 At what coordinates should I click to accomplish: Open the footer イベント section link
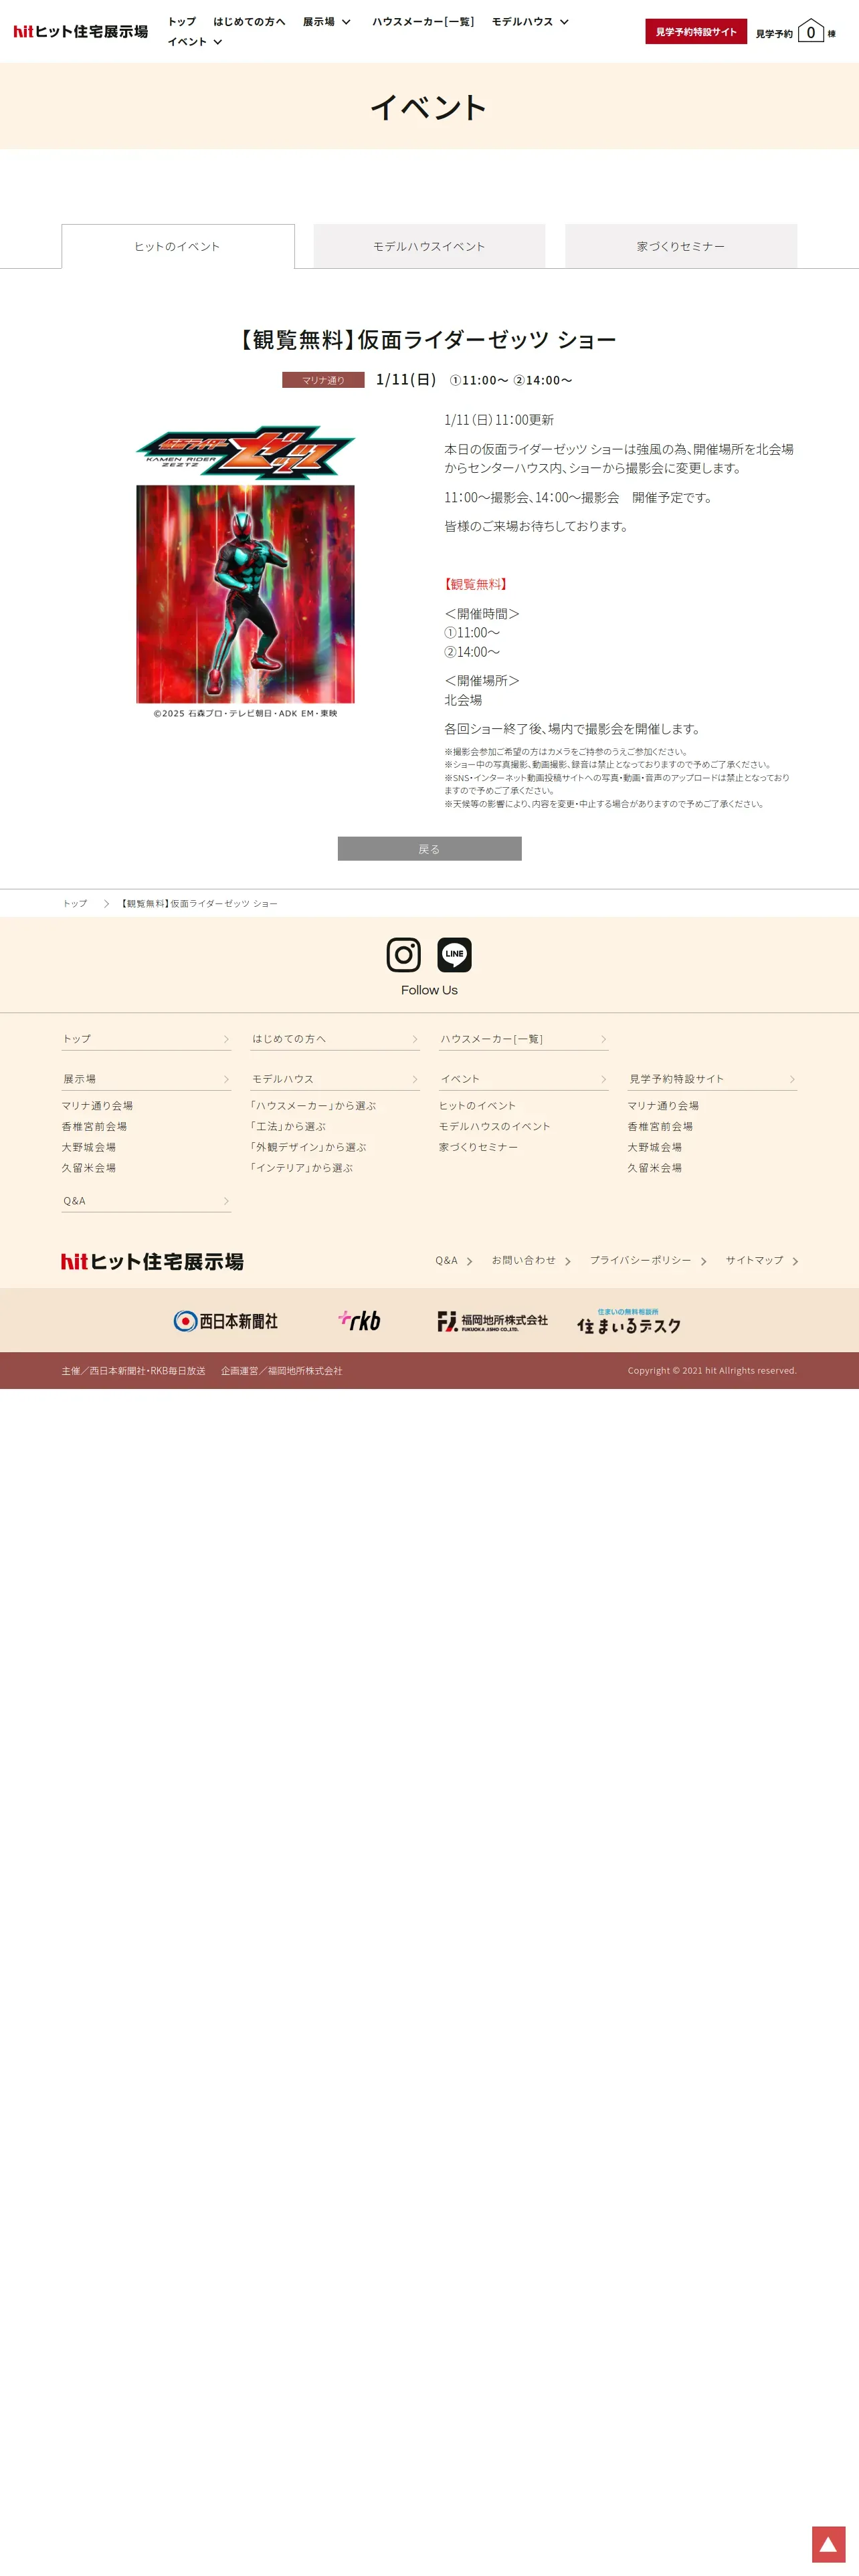524,1079
